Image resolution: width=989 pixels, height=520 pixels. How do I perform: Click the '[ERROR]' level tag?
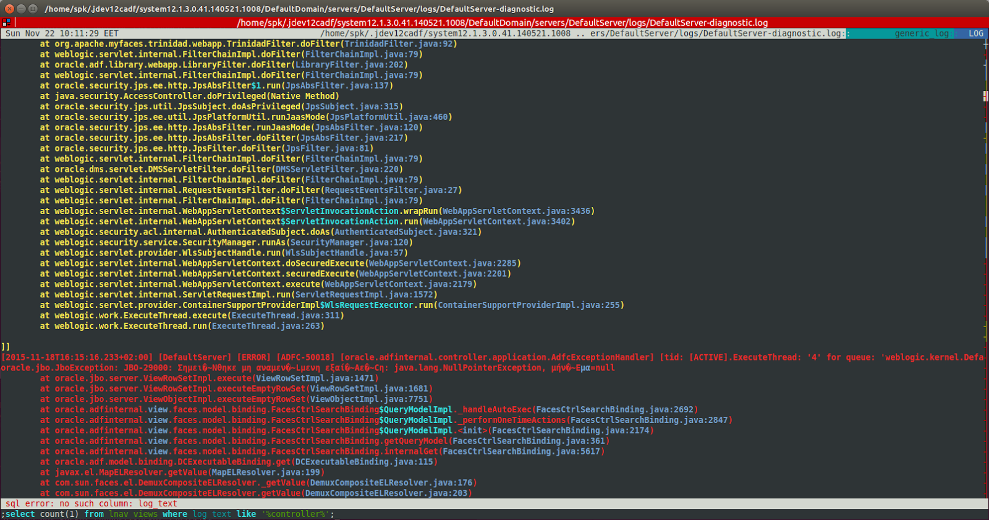tap(253, 358)
